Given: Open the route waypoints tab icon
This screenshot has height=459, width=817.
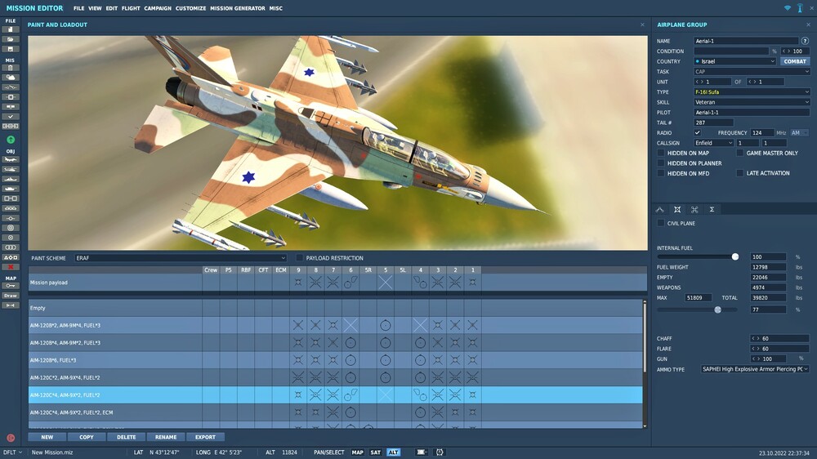Looking at the screenshot, I should (x=659, y=209).
